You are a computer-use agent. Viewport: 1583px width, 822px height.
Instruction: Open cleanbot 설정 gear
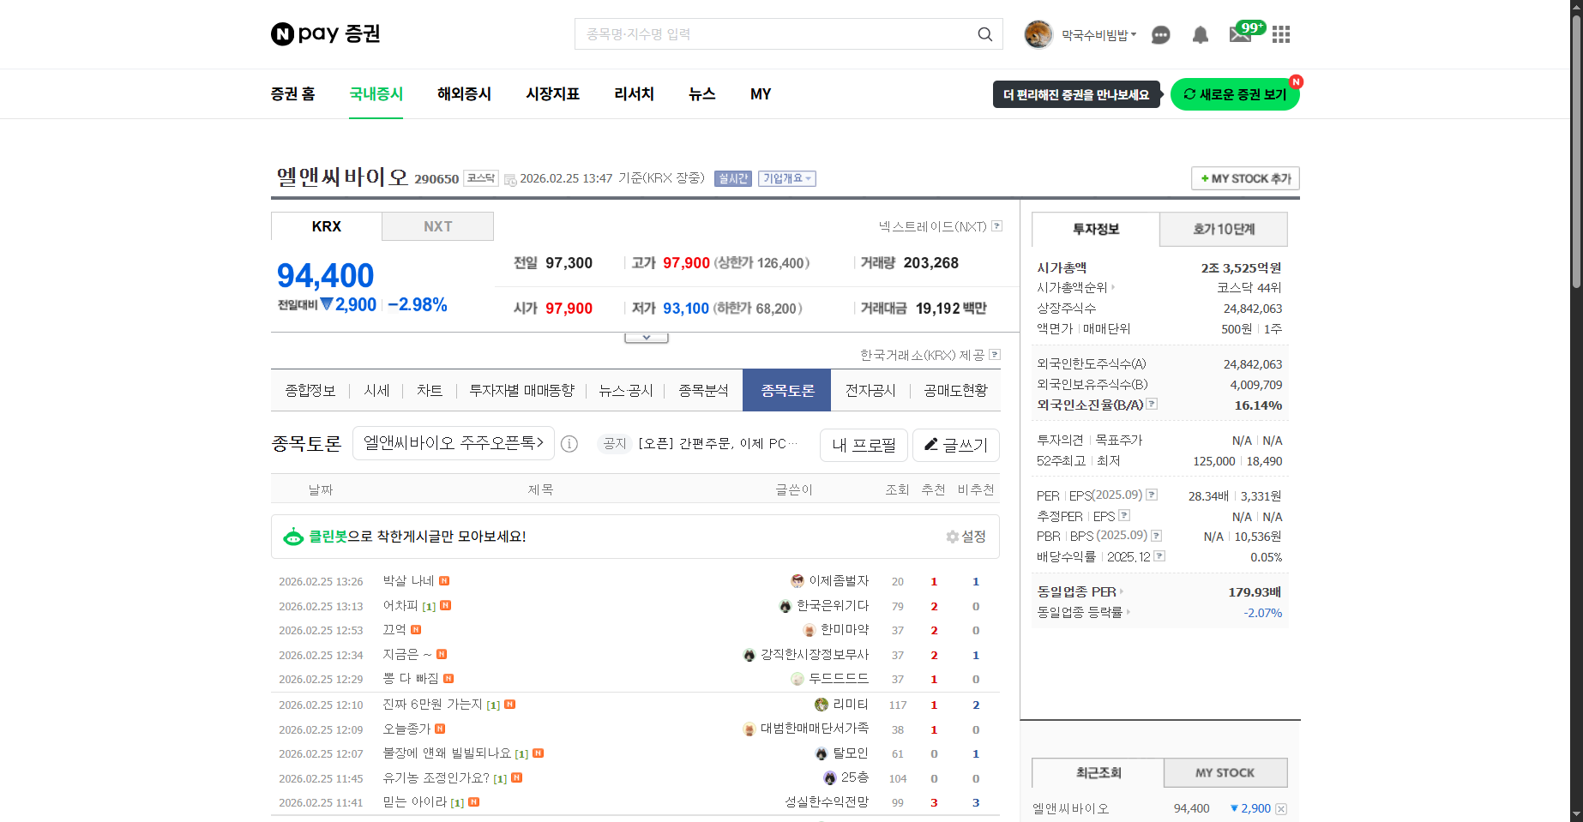[x=966, y=537]
